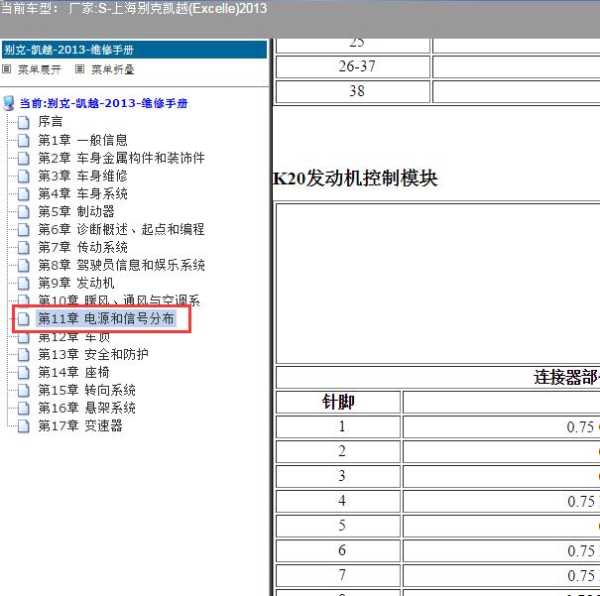Select chapter 第11章 电源和信号分布
600x596 pixels.
106,318
